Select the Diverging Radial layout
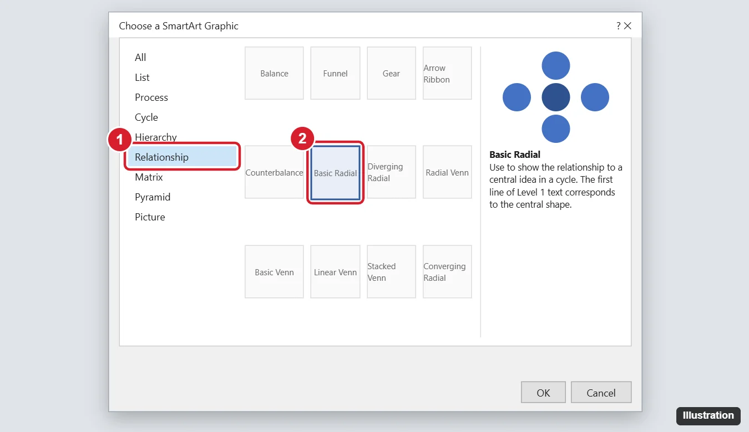Image resolution: width=749 pixels, height=432 pixels. (x=391, y=172)
